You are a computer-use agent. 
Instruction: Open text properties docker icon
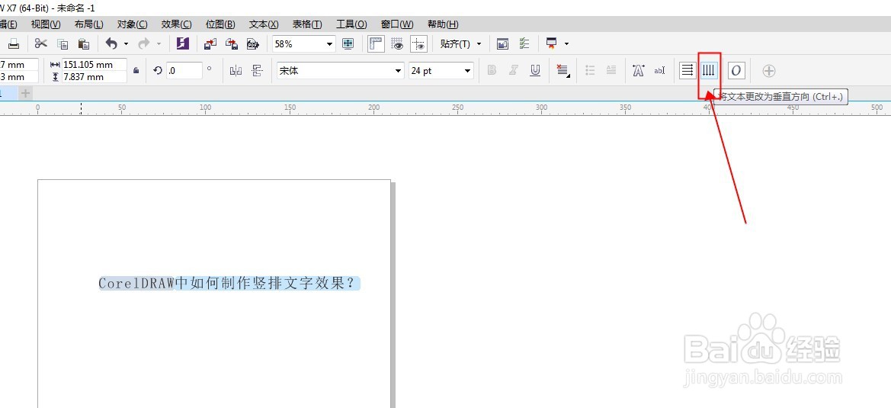point(638,70)
